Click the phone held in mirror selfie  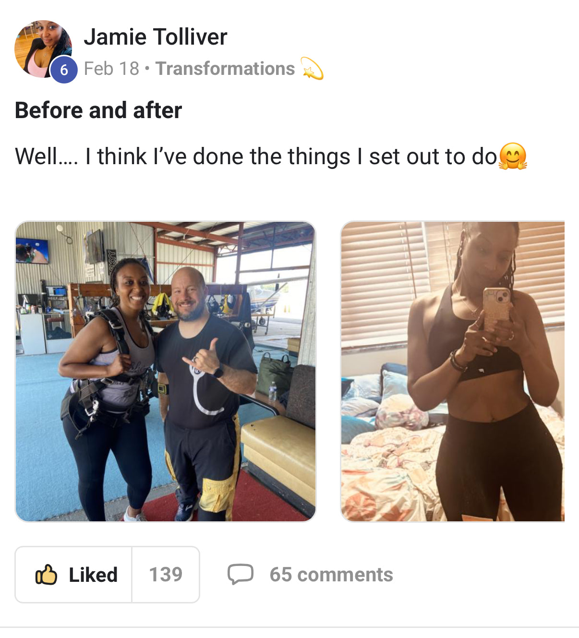(x=496, y=311)
